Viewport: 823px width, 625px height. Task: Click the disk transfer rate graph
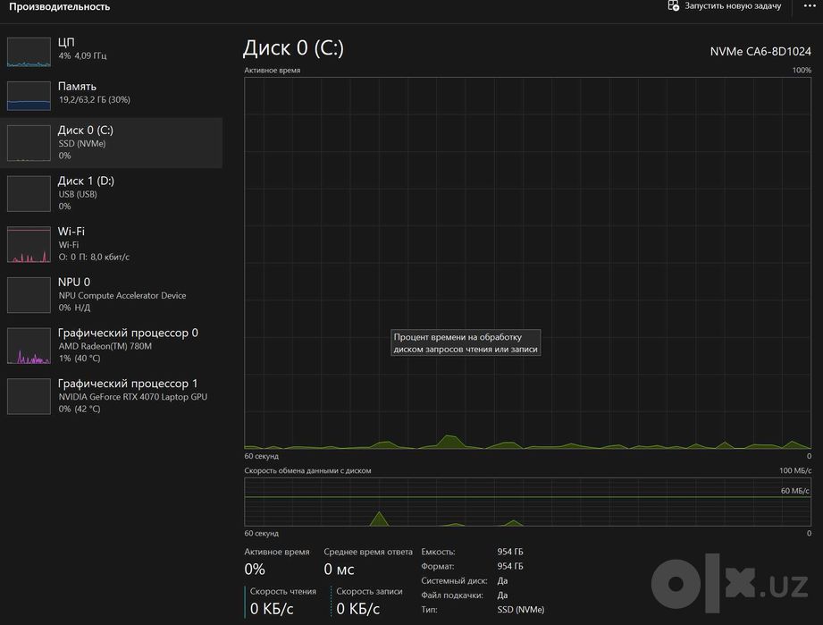pos(527,502)
